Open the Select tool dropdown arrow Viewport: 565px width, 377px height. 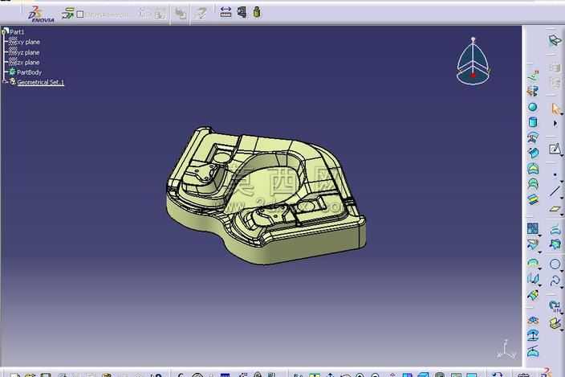[562, 114]
